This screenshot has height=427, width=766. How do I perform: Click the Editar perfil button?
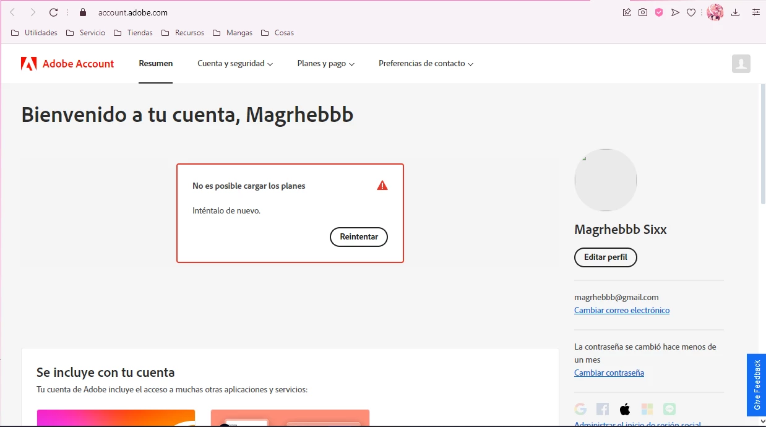tap(606, 257)
